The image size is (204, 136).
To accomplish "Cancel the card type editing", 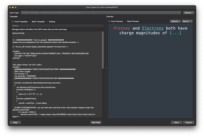I will pos(189,122).
